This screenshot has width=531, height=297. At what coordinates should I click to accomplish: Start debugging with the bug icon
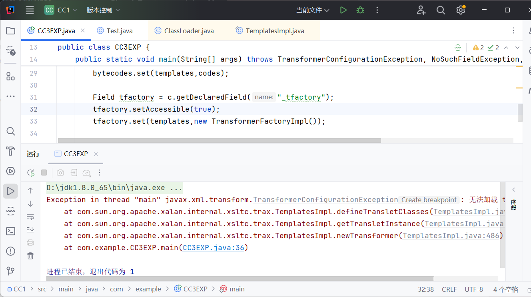coord(360,10)
